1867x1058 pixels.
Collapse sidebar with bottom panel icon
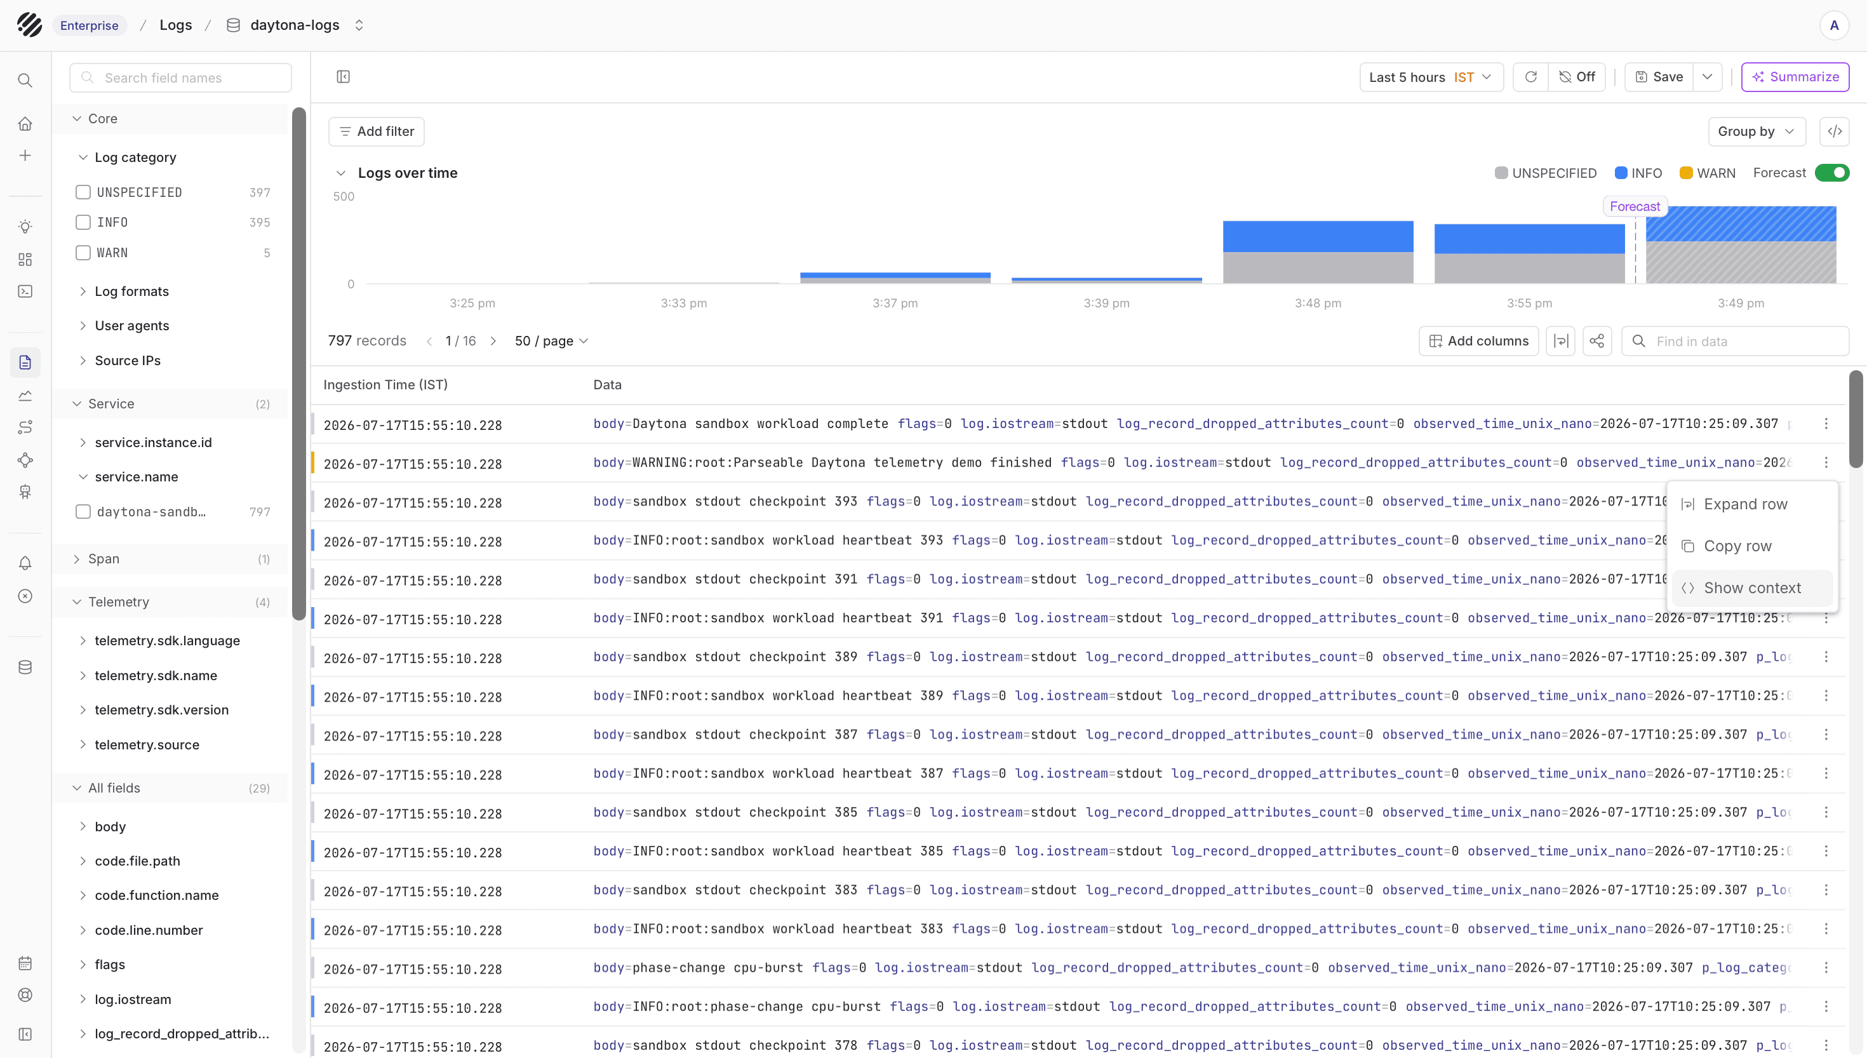[25, 1034]
